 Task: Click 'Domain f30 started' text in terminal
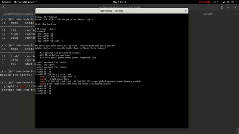tap(16, 75)
